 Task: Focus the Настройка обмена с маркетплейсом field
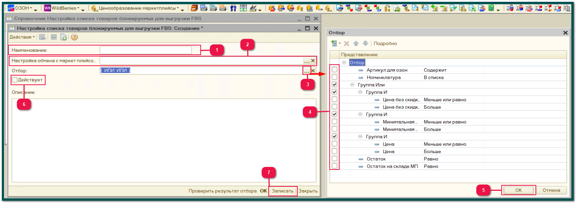tap(201, 61)
